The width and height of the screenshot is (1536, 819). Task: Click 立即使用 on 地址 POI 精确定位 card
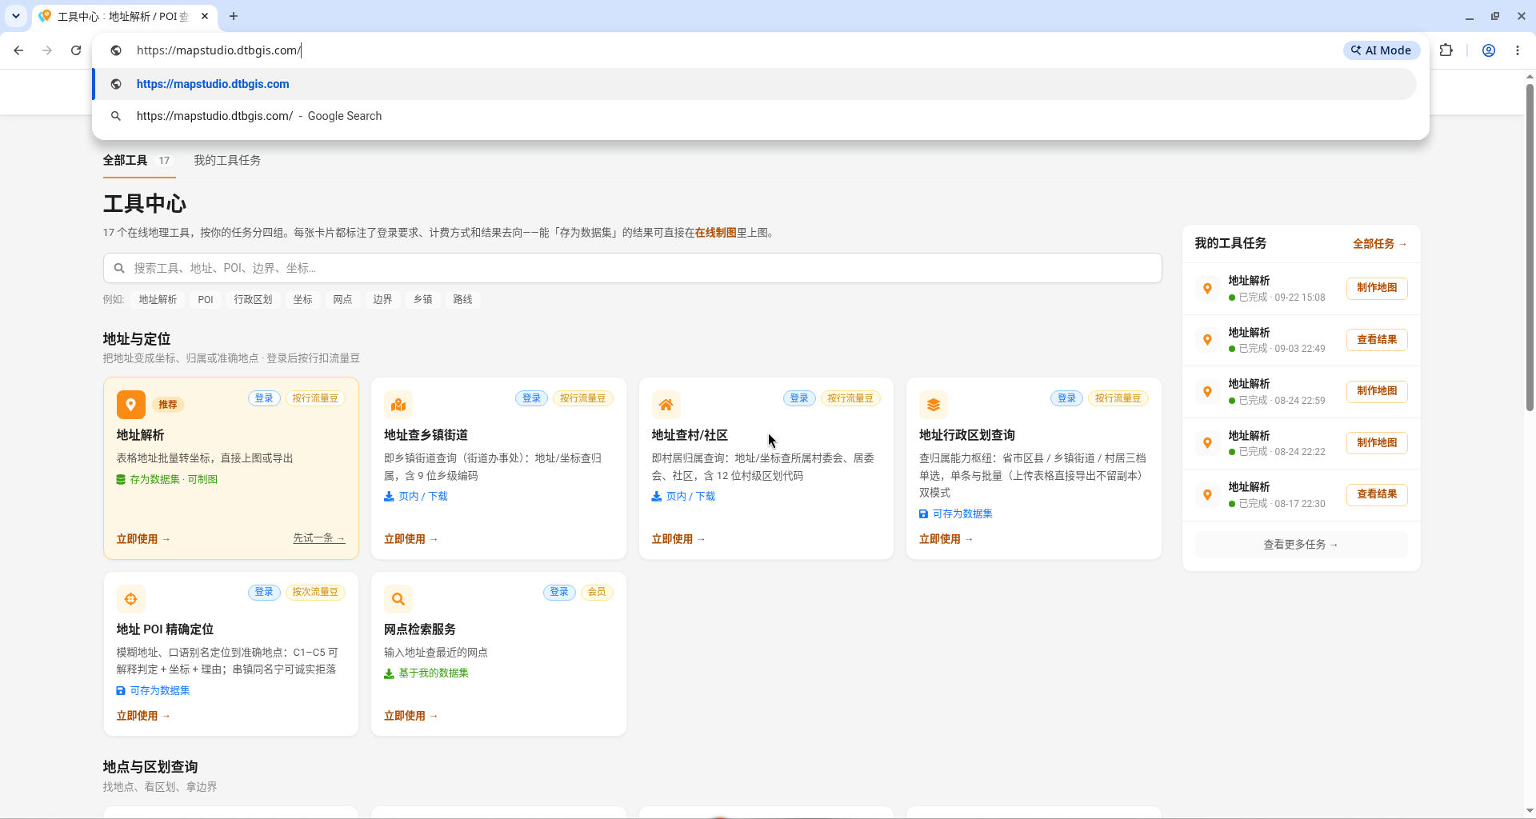pyautogui.click(x=143, y=716)
